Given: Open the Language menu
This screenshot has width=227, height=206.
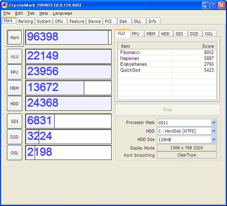Looking at the screenshot, I should 62,13.
